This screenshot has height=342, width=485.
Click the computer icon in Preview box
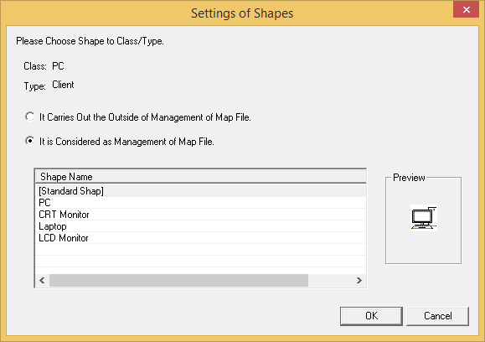[424, 218]
